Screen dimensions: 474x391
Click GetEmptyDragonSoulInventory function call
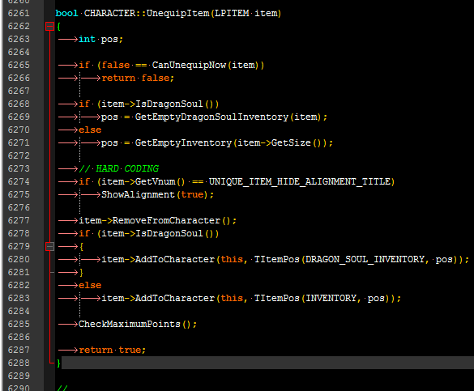pyautogui.click(x=211, y=117)
